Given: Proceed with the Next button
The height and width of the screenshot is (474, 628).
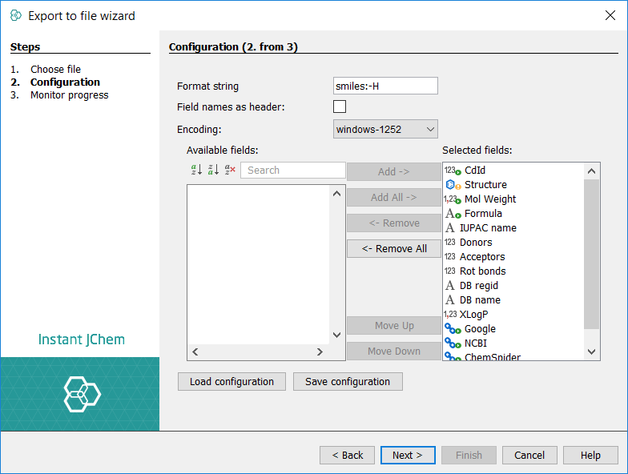Looking at the screenshot, I should click(x=408, y=456).
